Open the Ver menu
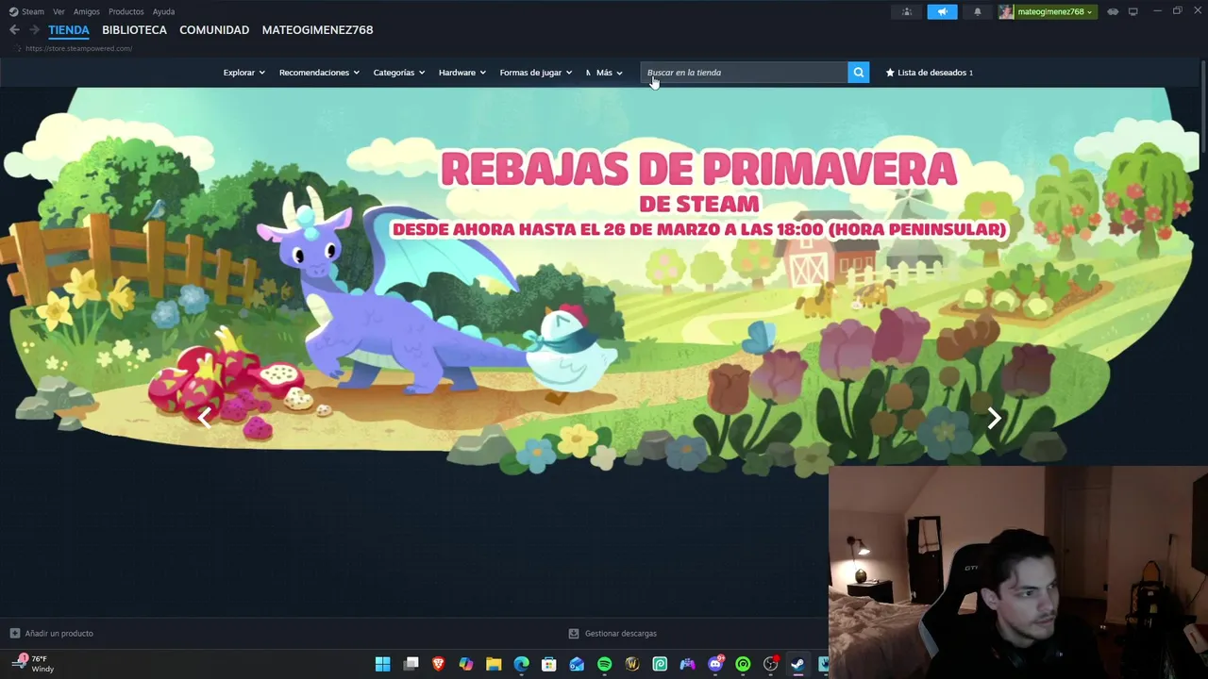The width and height of the screenshot is (1208, 679). (59, 11)
